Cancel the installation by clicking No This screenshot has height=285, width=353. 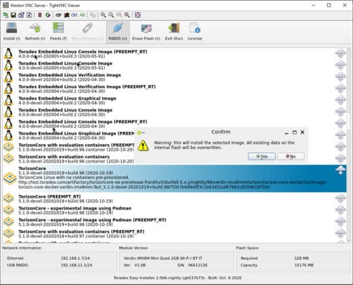pos(290,157)
